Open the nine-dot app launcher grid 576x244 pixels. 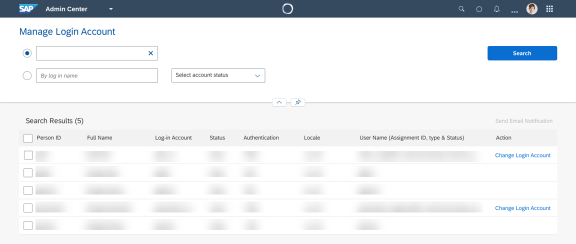click(x=549, y=9)
